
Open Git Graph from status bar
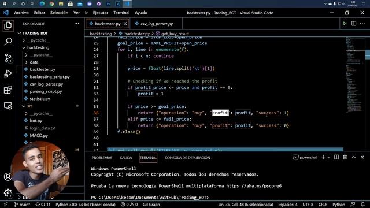pos(151,205)
